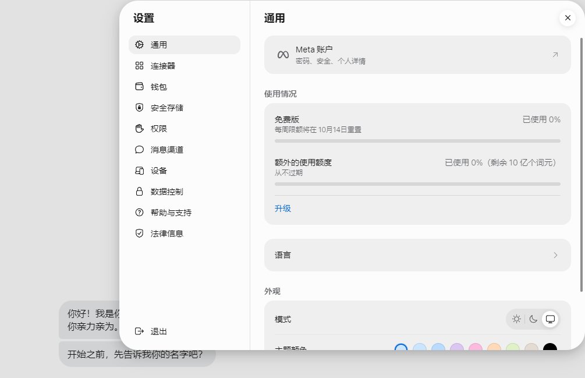Select the 消息渠道 chat bubble icon
This screenshot has width=585, height=378.
tap(139, 150)
